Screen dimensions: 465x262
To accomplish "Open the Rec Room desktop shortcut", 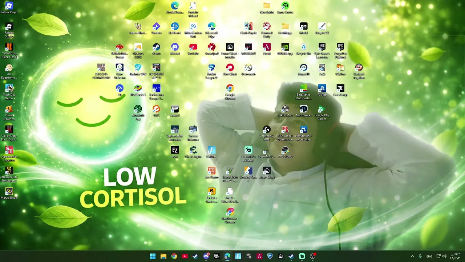I will [x=211, y=172].
